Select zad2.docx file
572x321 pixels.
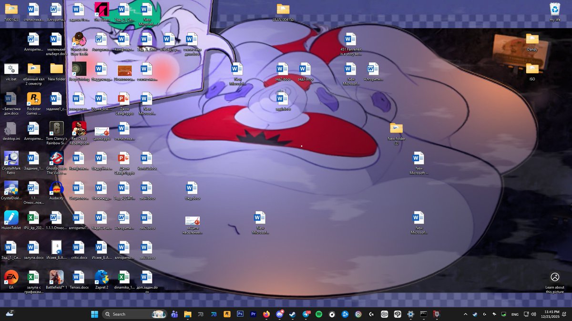[x=147, y=220]
